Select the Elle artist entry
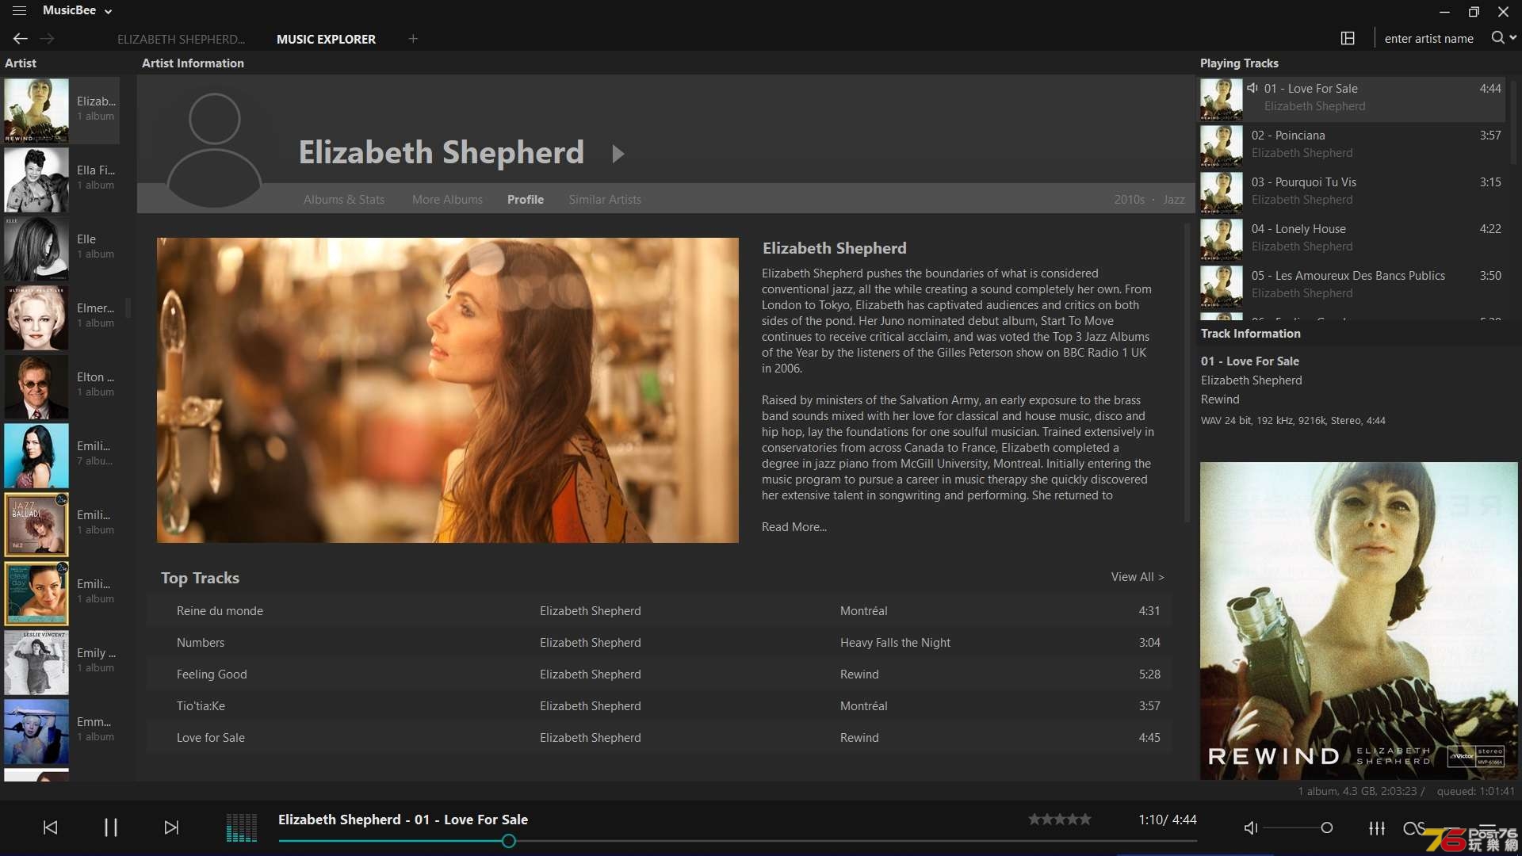Viewport: 1522px width, 856px height. click(62, 248)
